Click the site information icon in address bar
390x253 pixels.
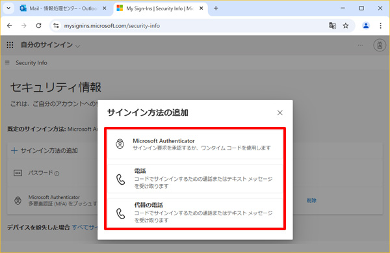(56, 25)
